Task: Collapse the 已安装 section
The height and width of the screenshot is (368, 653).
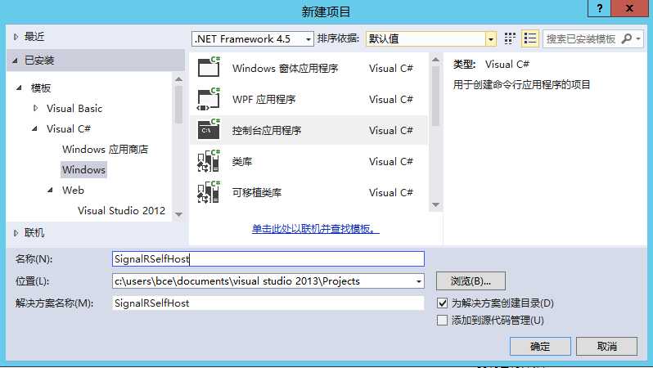Action: point(15,61)
